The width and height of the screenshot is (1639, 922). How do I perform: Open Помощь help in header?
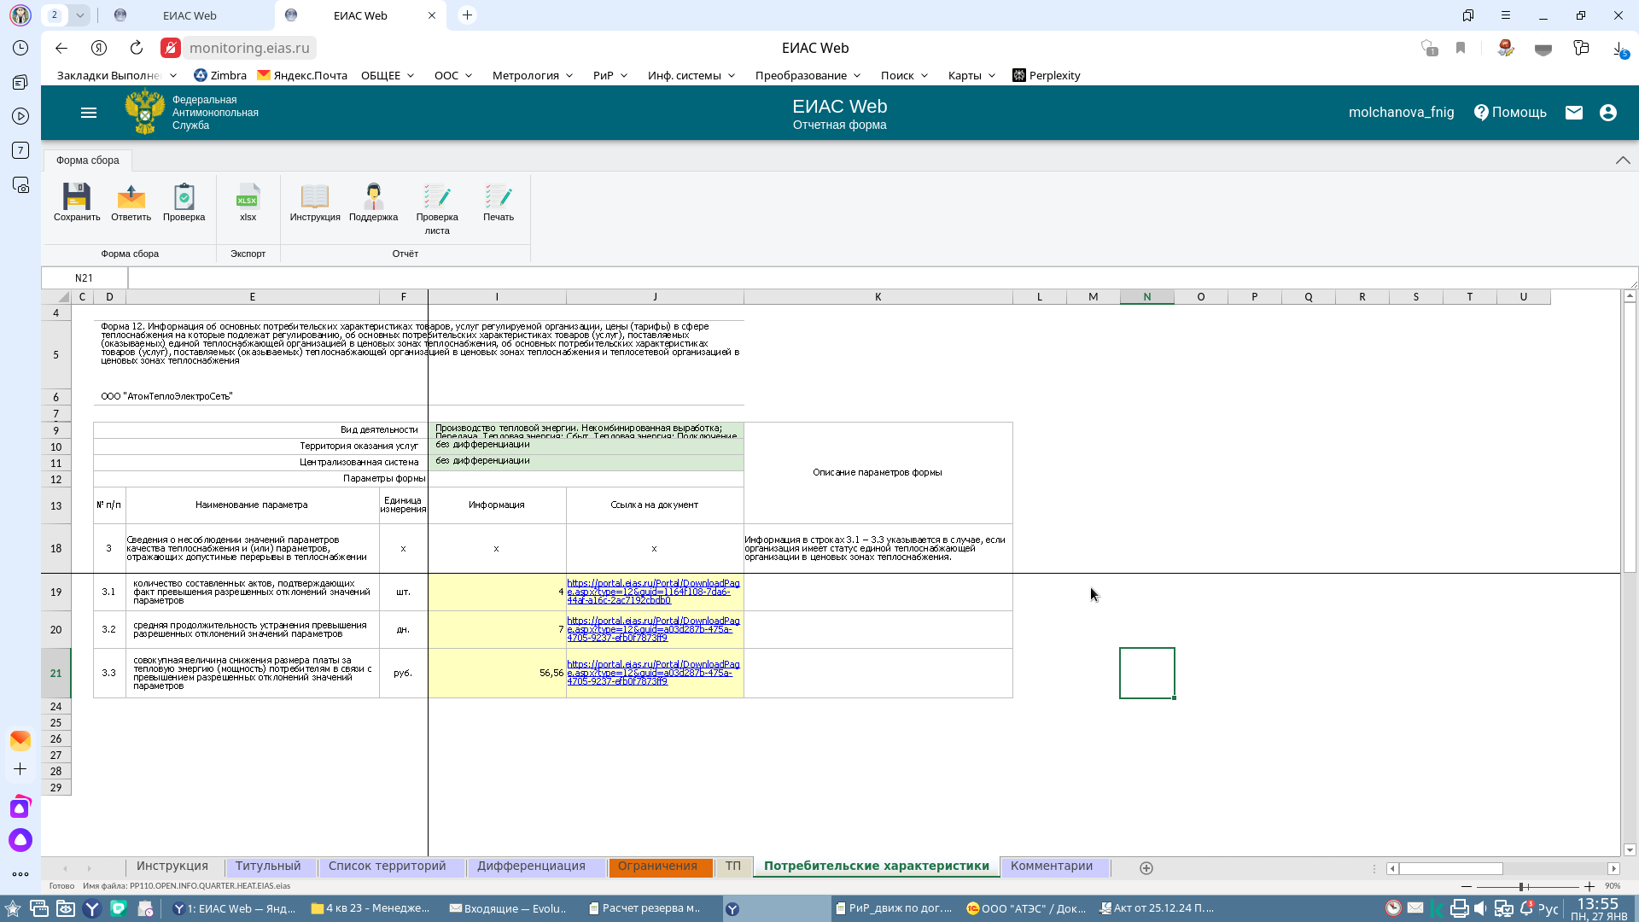coord(1510,113)
